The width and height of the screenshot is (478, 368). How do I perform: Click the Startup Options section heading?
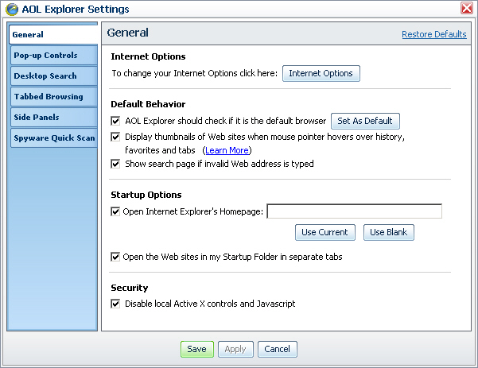coord(146,195)
